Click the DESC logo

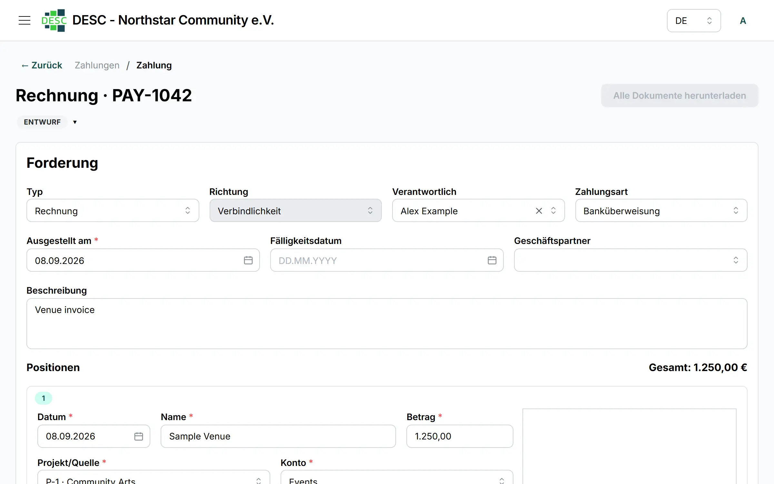pos(54,20)
